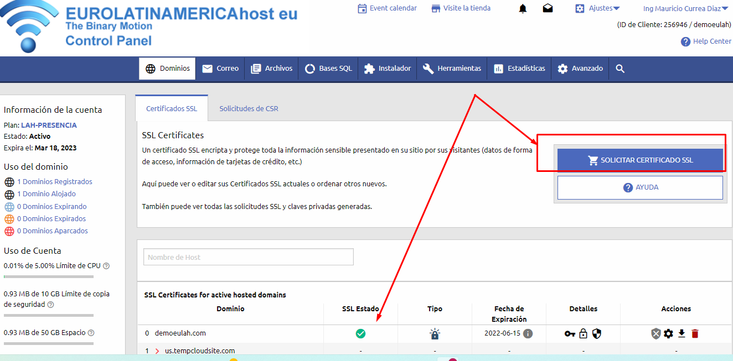Click the help icon beside Límite de CPU
The height and width of the screenshot is (361, 733).
coord(106,265)
